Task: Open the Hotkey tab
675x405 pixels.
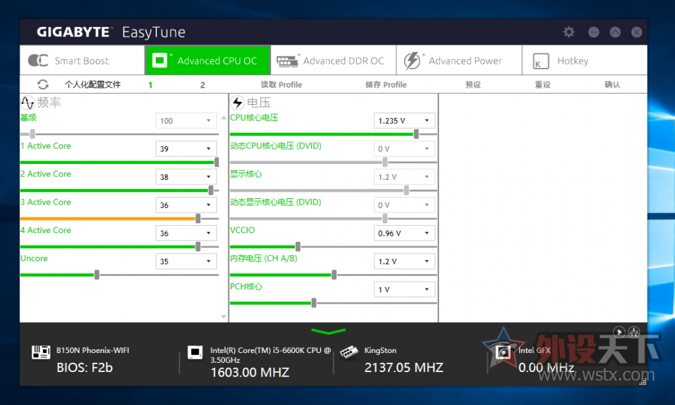Action: (585, 61)
